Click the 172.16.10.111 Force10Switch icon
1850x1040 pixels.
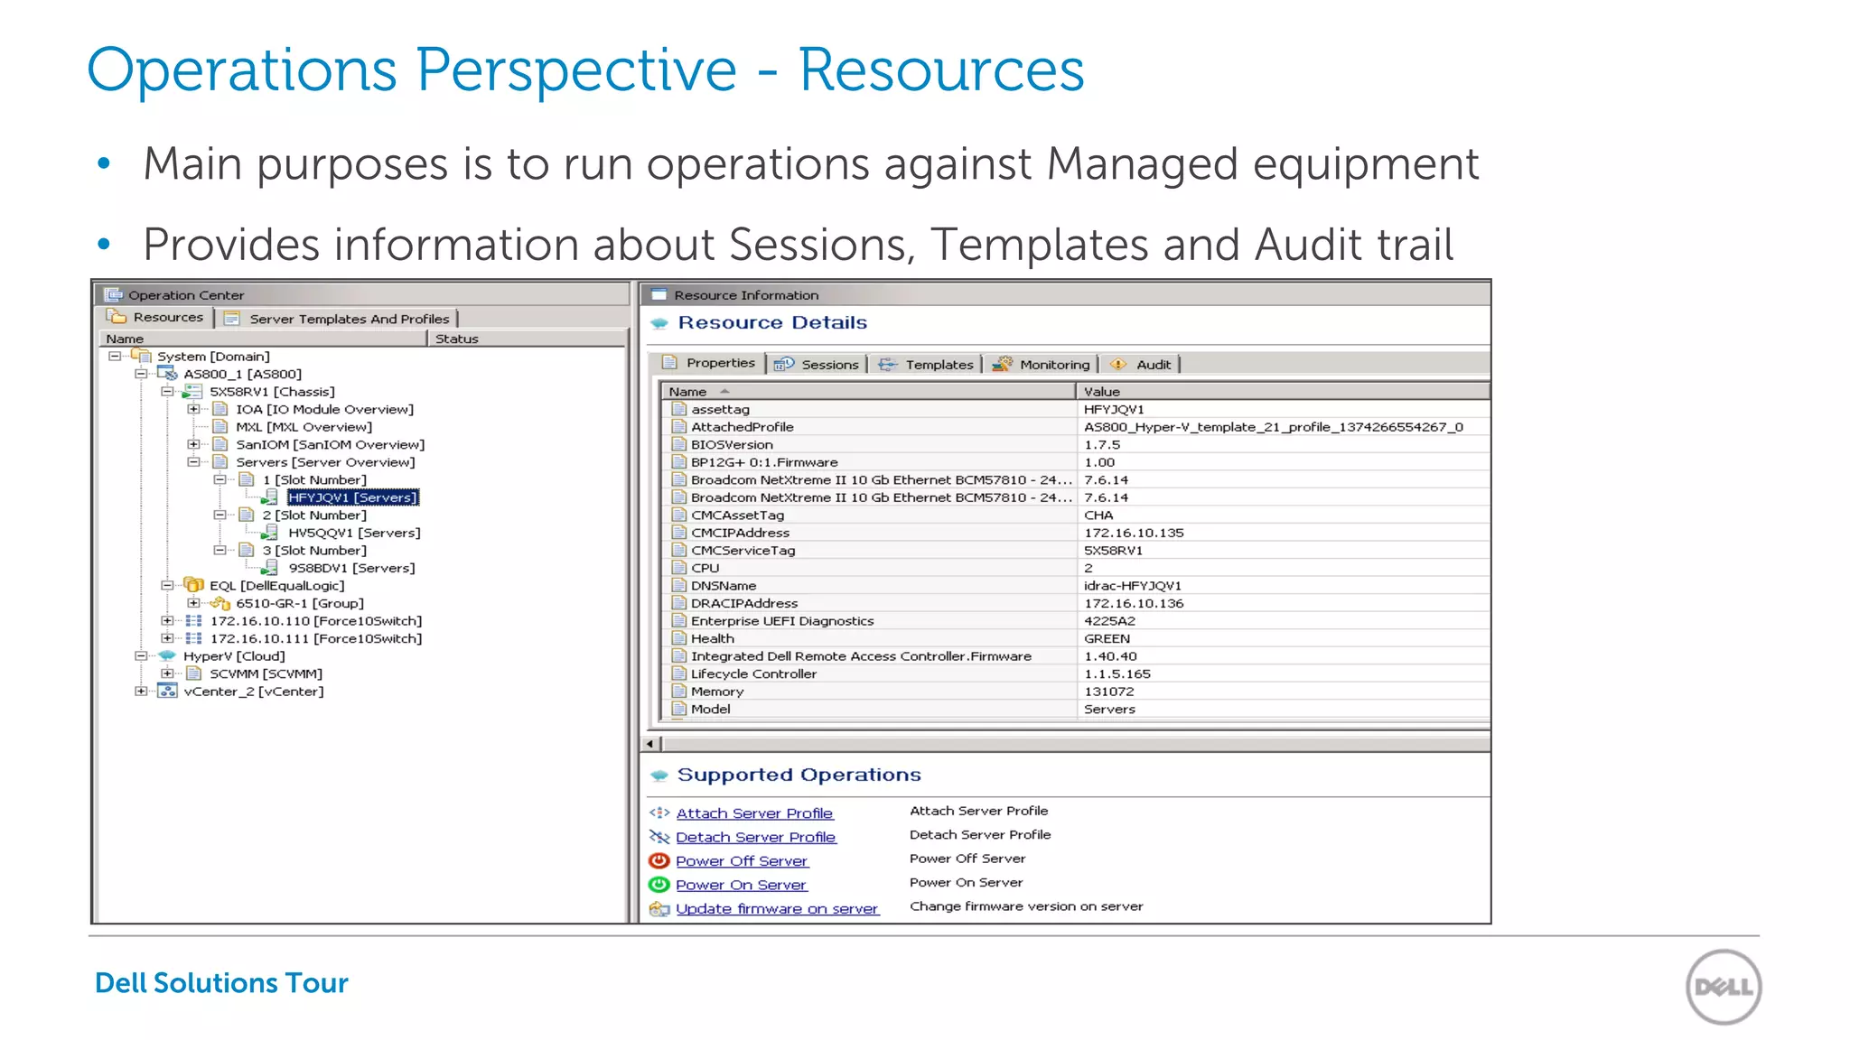tap(193, 638)
